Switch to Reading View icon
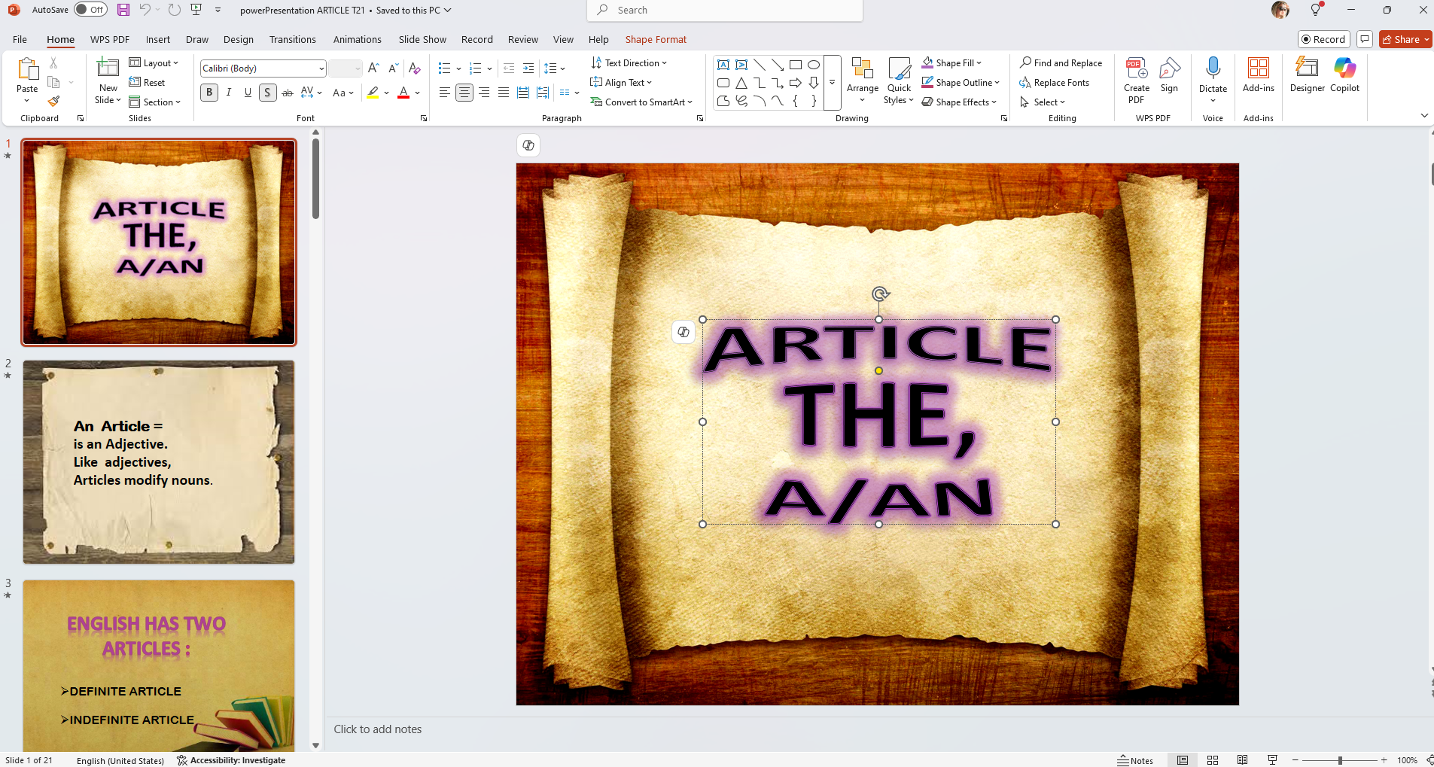This screenshot has width=1434, height=767. [1243, 760]
